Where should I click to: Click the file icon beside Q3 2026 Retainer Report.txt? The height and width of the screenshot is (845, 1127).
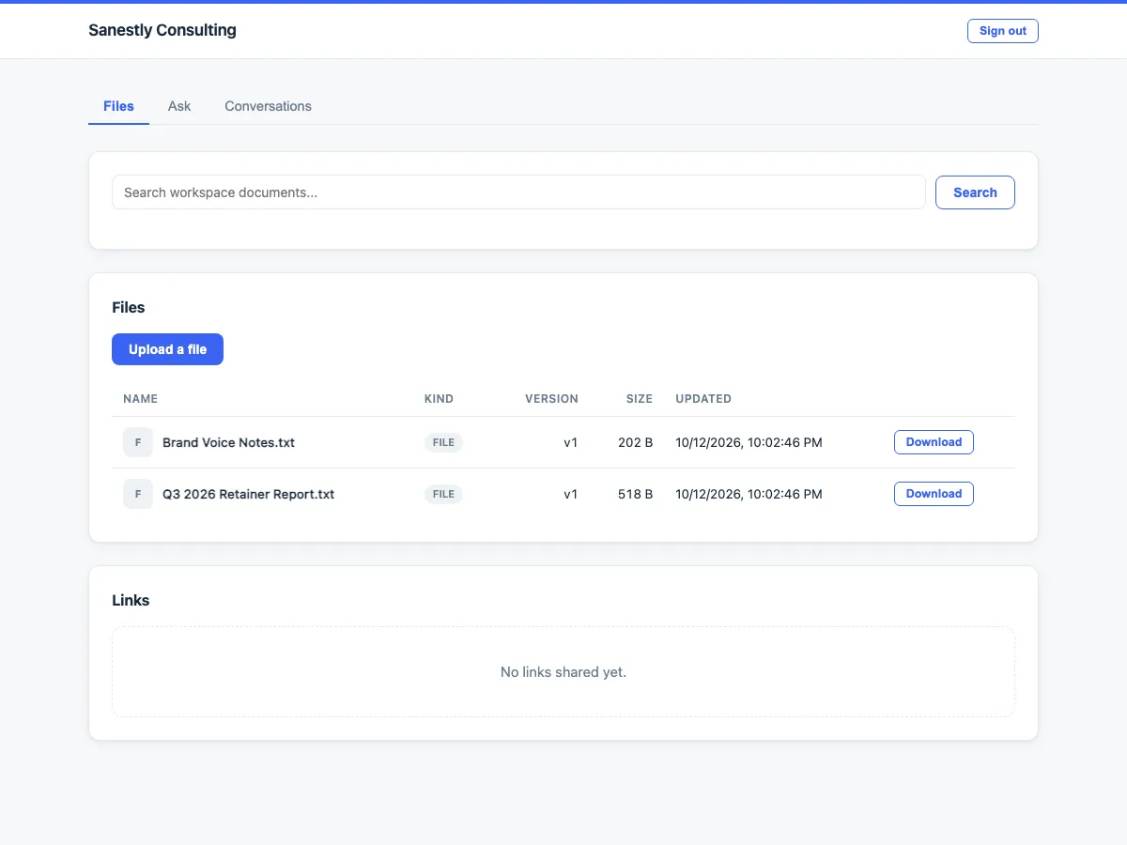pyautogui.click(x=138, y=494)
